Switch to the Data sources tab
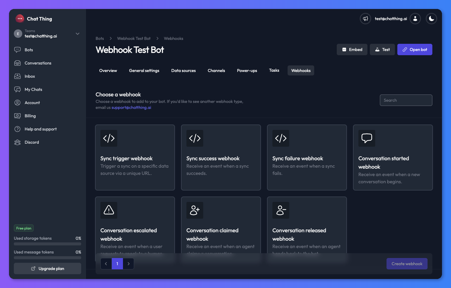 183,70
